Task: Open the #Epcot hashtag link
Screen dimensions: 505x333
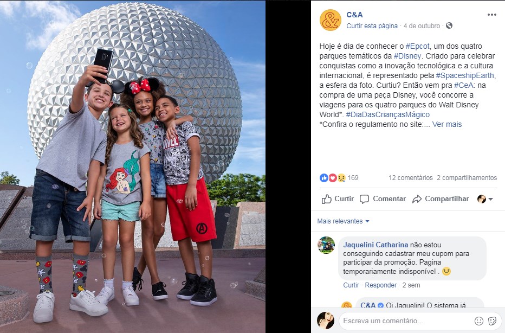Action: pyautogui.click(x=417, y=46)
